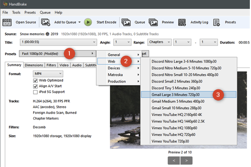Switch to the Video tab

point(64,65)
